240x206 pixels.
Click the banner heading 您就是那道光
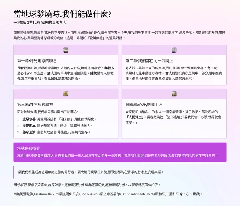click(29, 148)
